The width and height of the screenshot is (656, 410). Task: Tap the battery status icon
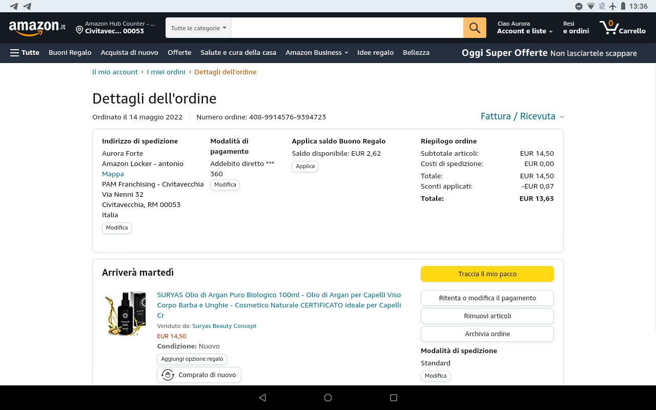pyautogui.click(x=623, y=6)
